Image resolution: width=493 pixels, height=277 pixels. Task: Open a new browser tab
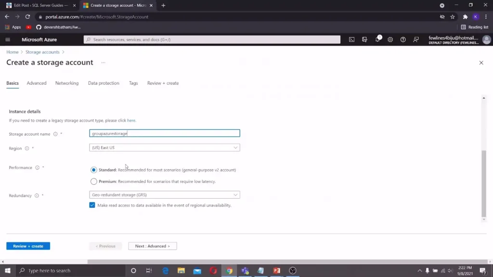click(x=163, y=5)
